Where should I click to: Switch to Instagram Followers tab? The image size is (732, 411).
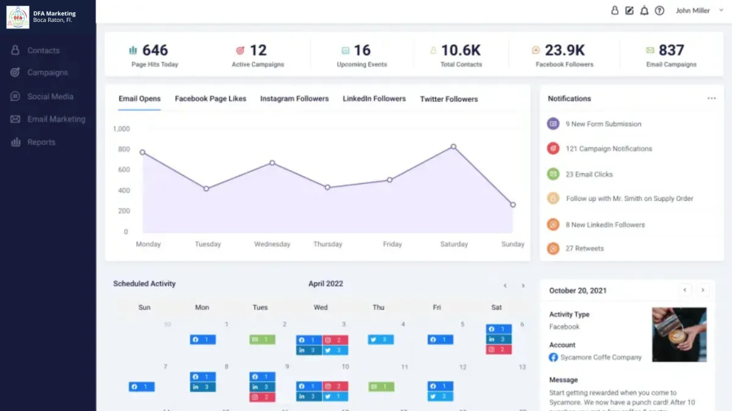tap(295, 99)
